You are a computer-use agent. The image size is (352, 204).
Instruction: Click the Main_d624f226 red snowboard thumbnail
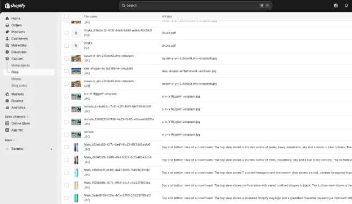pos(76,160)
